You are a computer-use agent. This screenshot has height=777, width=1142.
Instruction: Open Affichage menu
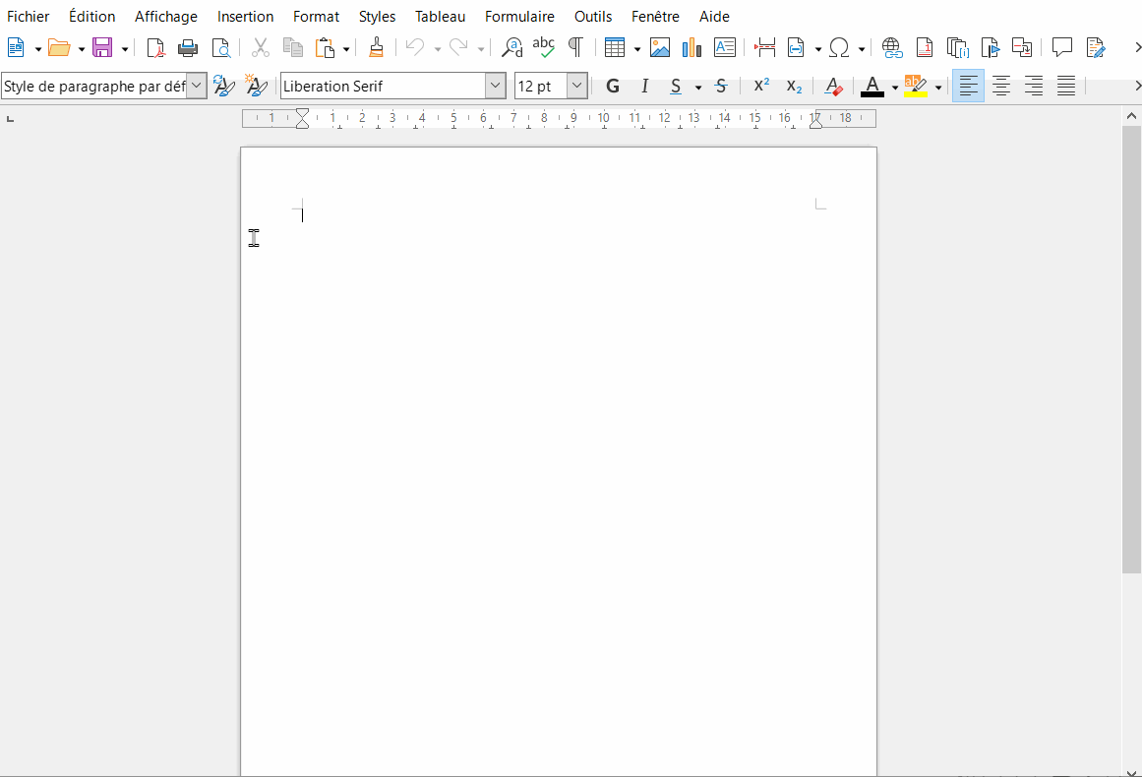point(166,16)
